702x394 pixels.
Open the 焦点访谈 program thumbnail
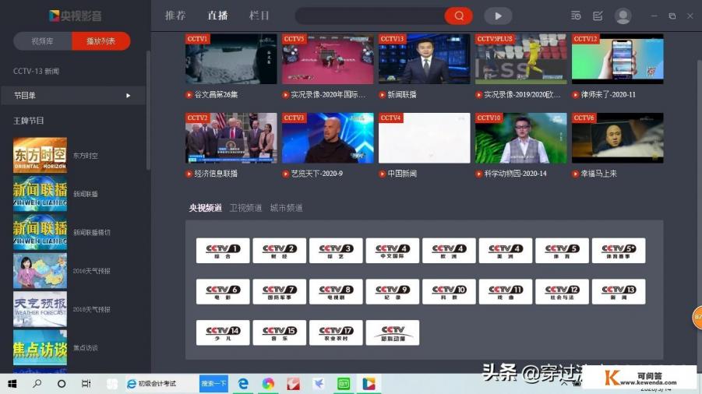click(x=41, y=347)
